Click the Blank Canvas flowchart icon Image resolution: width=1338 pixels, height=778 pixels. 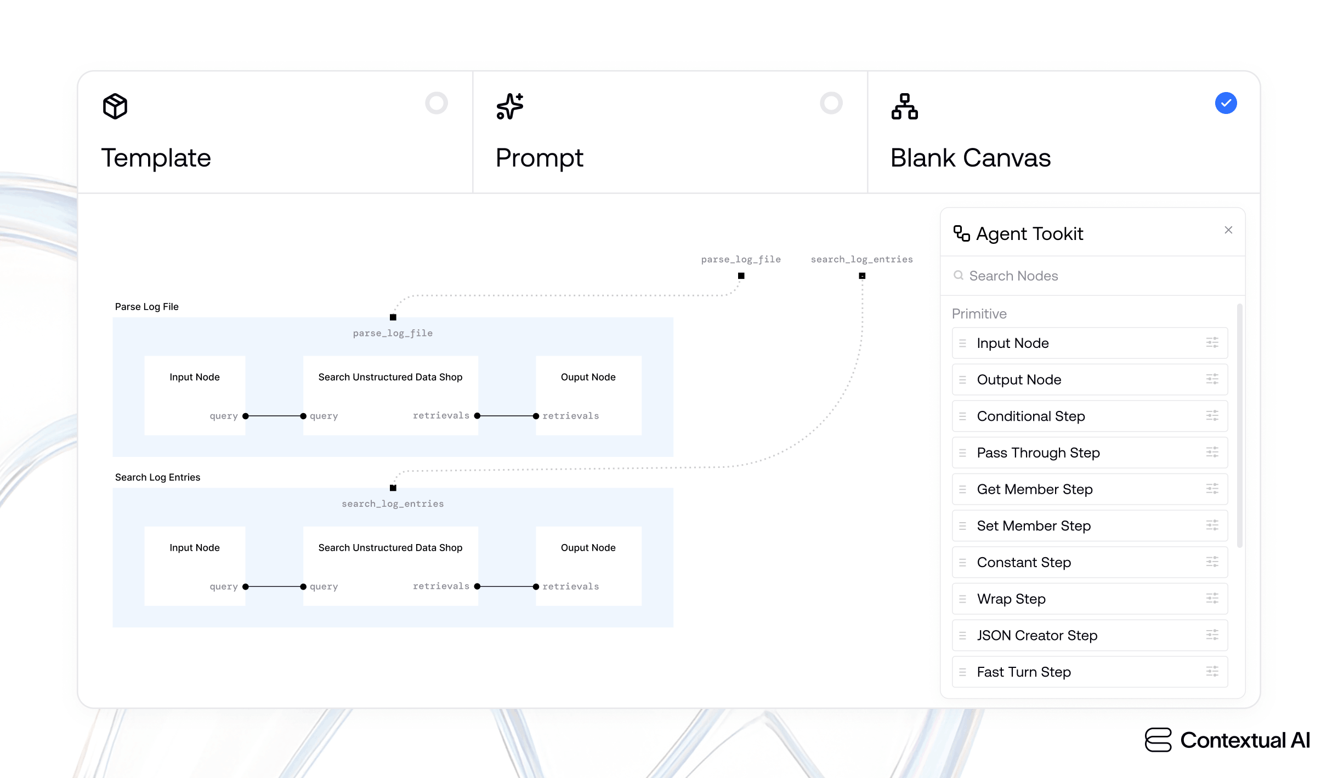905,108
